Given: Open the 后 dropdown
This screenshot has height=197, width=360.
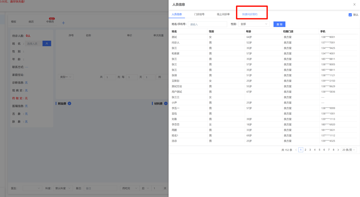Looking at the screenshot, I should coord(145,188).
